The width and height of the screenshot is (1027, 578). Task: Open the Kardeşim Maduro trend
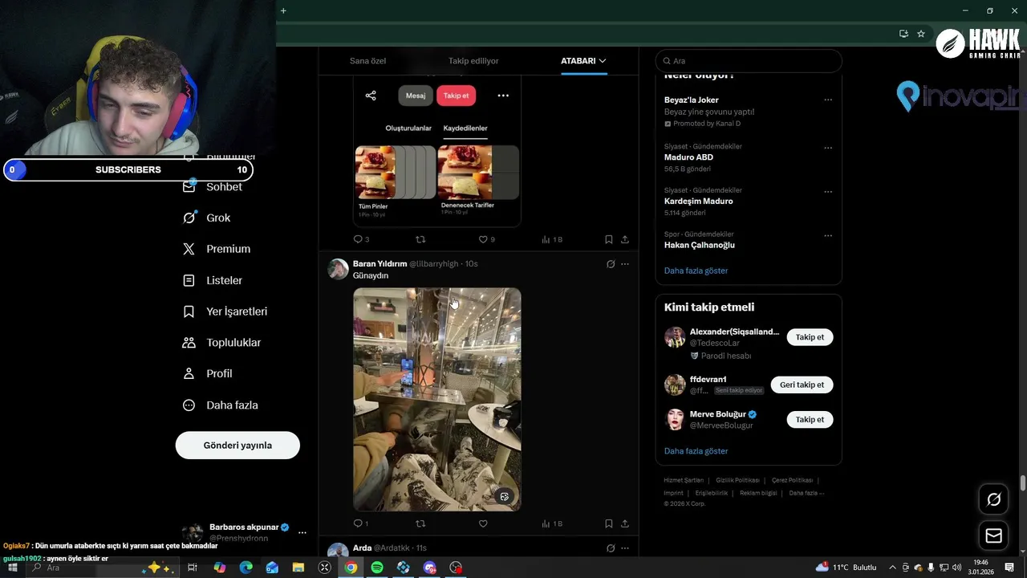(698, 201)
